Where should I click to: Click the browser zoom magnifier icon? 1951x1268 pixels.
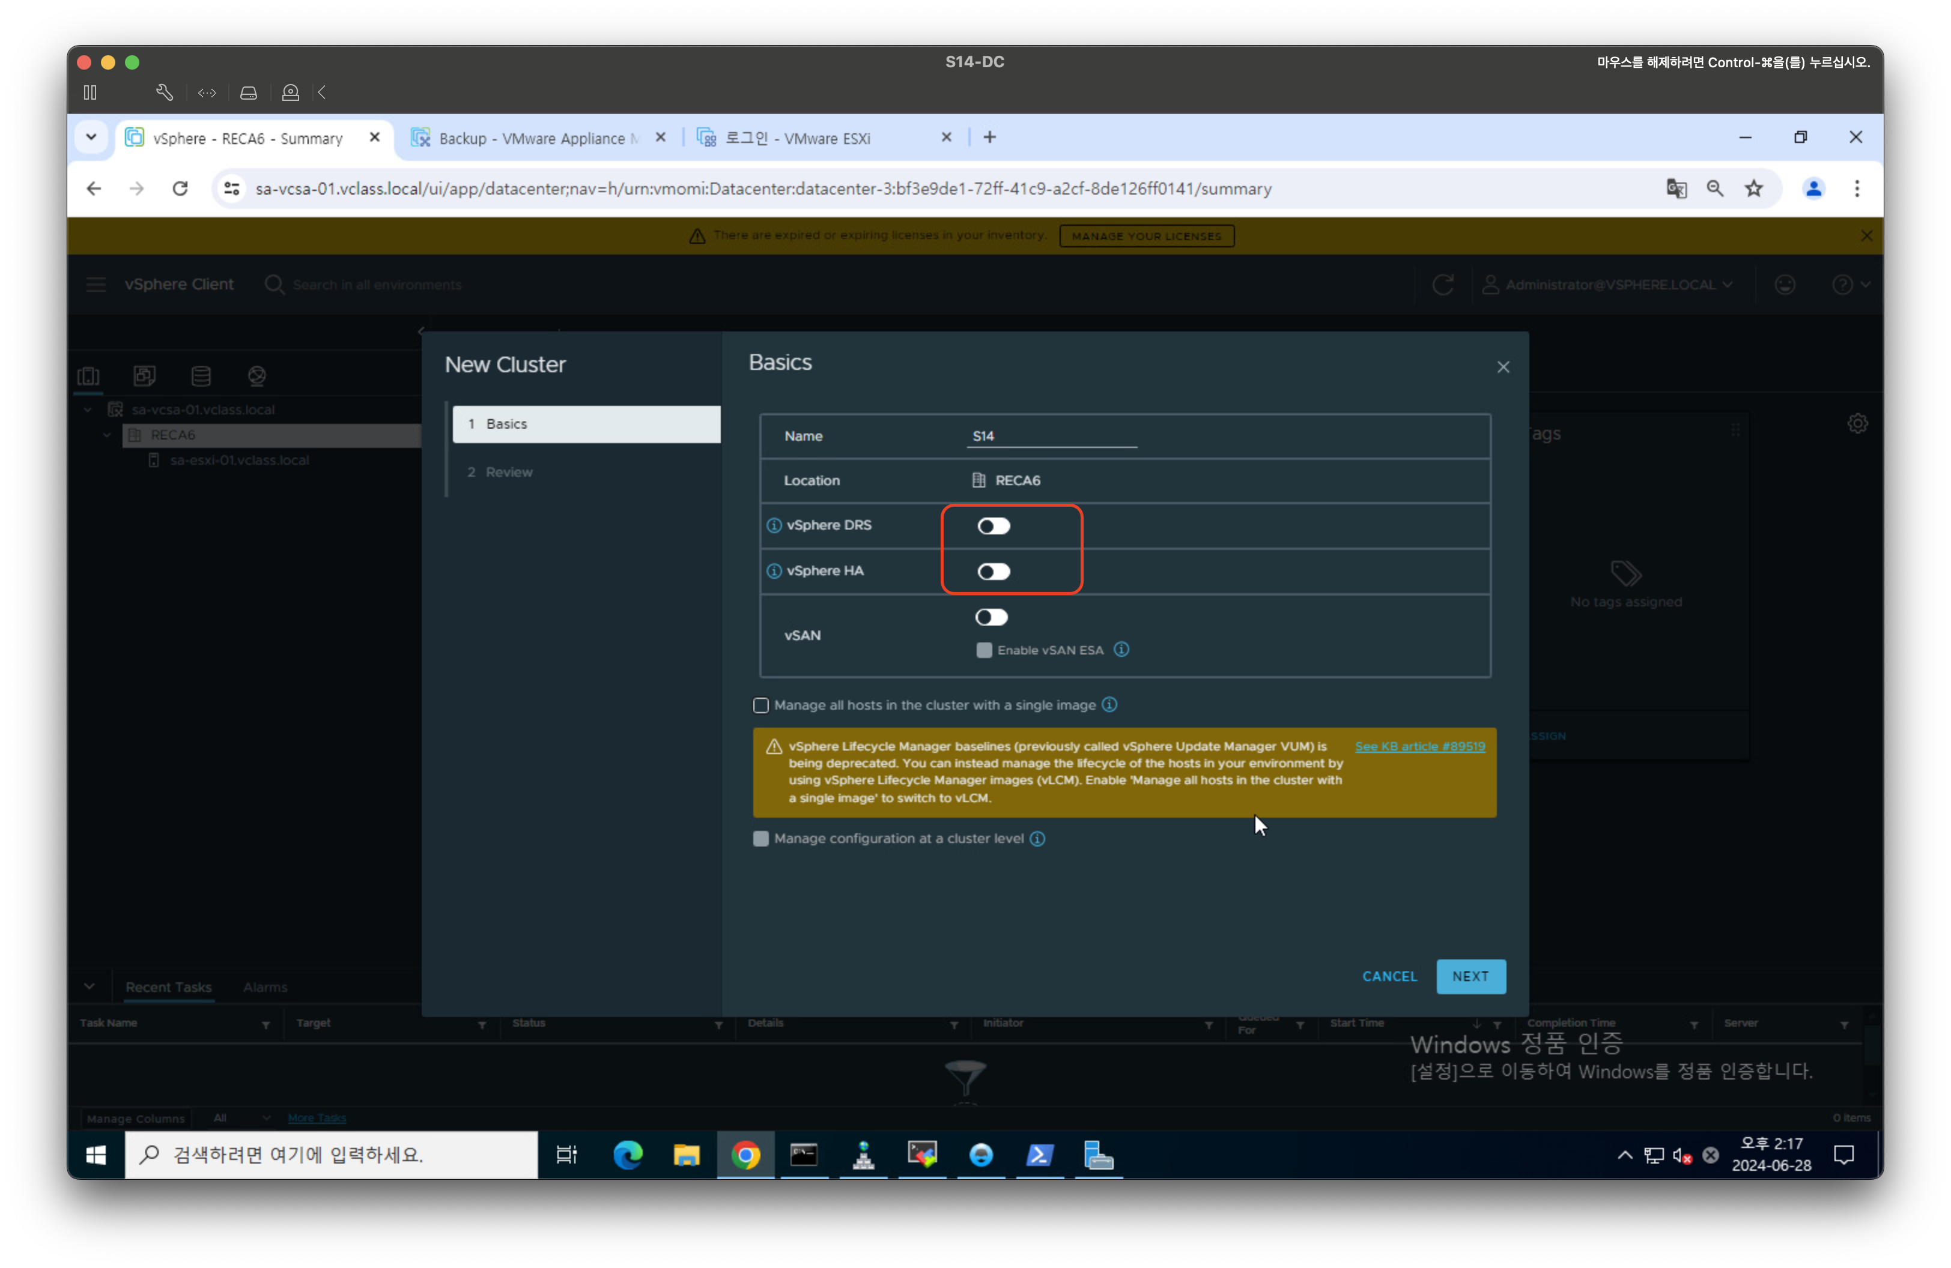[1714, 189]
